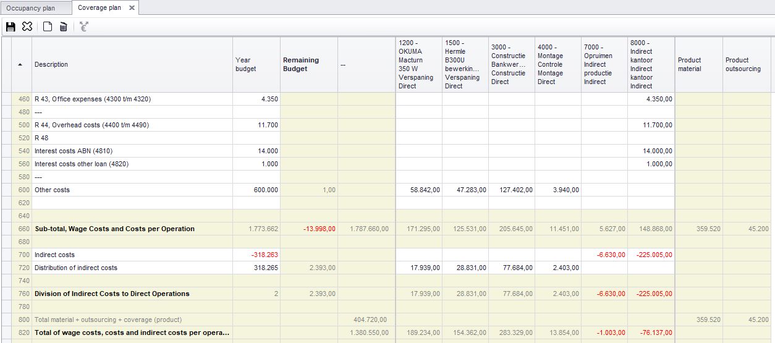The height and width of the screenshot is (343, 775).
Task: Create a new row with blank page icon
Action: coord(48,27)
